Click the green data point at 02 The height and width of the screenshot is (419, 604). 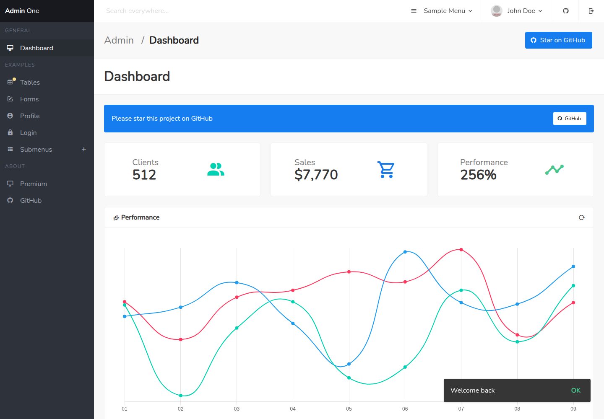pyautogui.click(x=181, y=396)
